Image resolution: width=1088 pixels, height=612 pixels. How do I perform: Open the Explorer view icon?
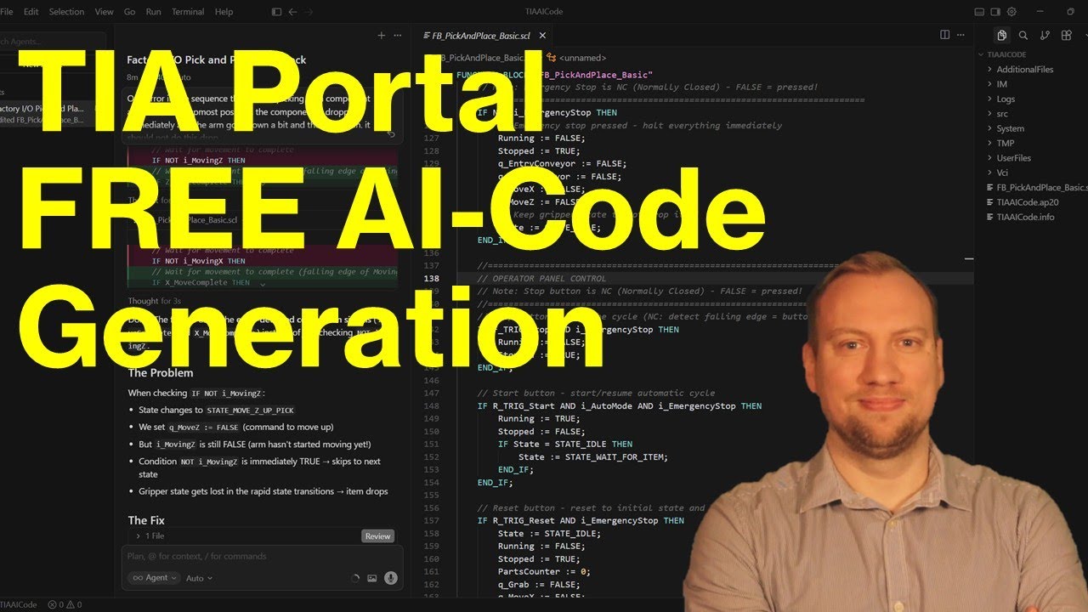coord(1002,35)
